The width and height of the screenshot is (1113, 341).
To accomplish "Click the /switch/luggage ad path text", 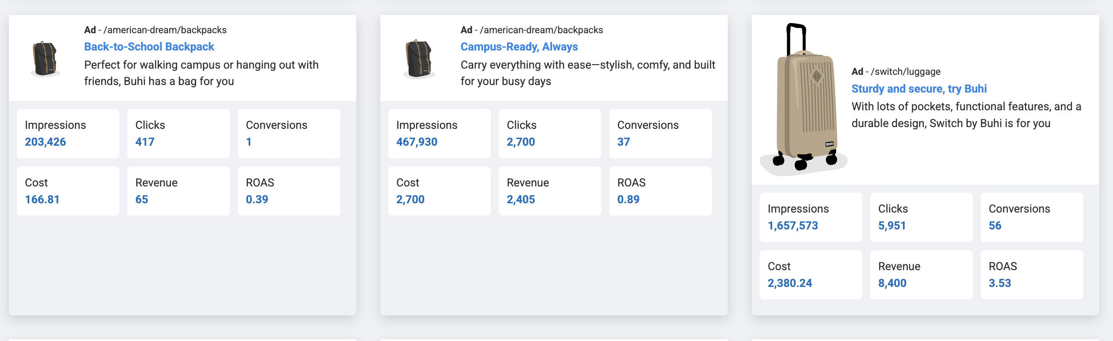I will pos(905,72).
